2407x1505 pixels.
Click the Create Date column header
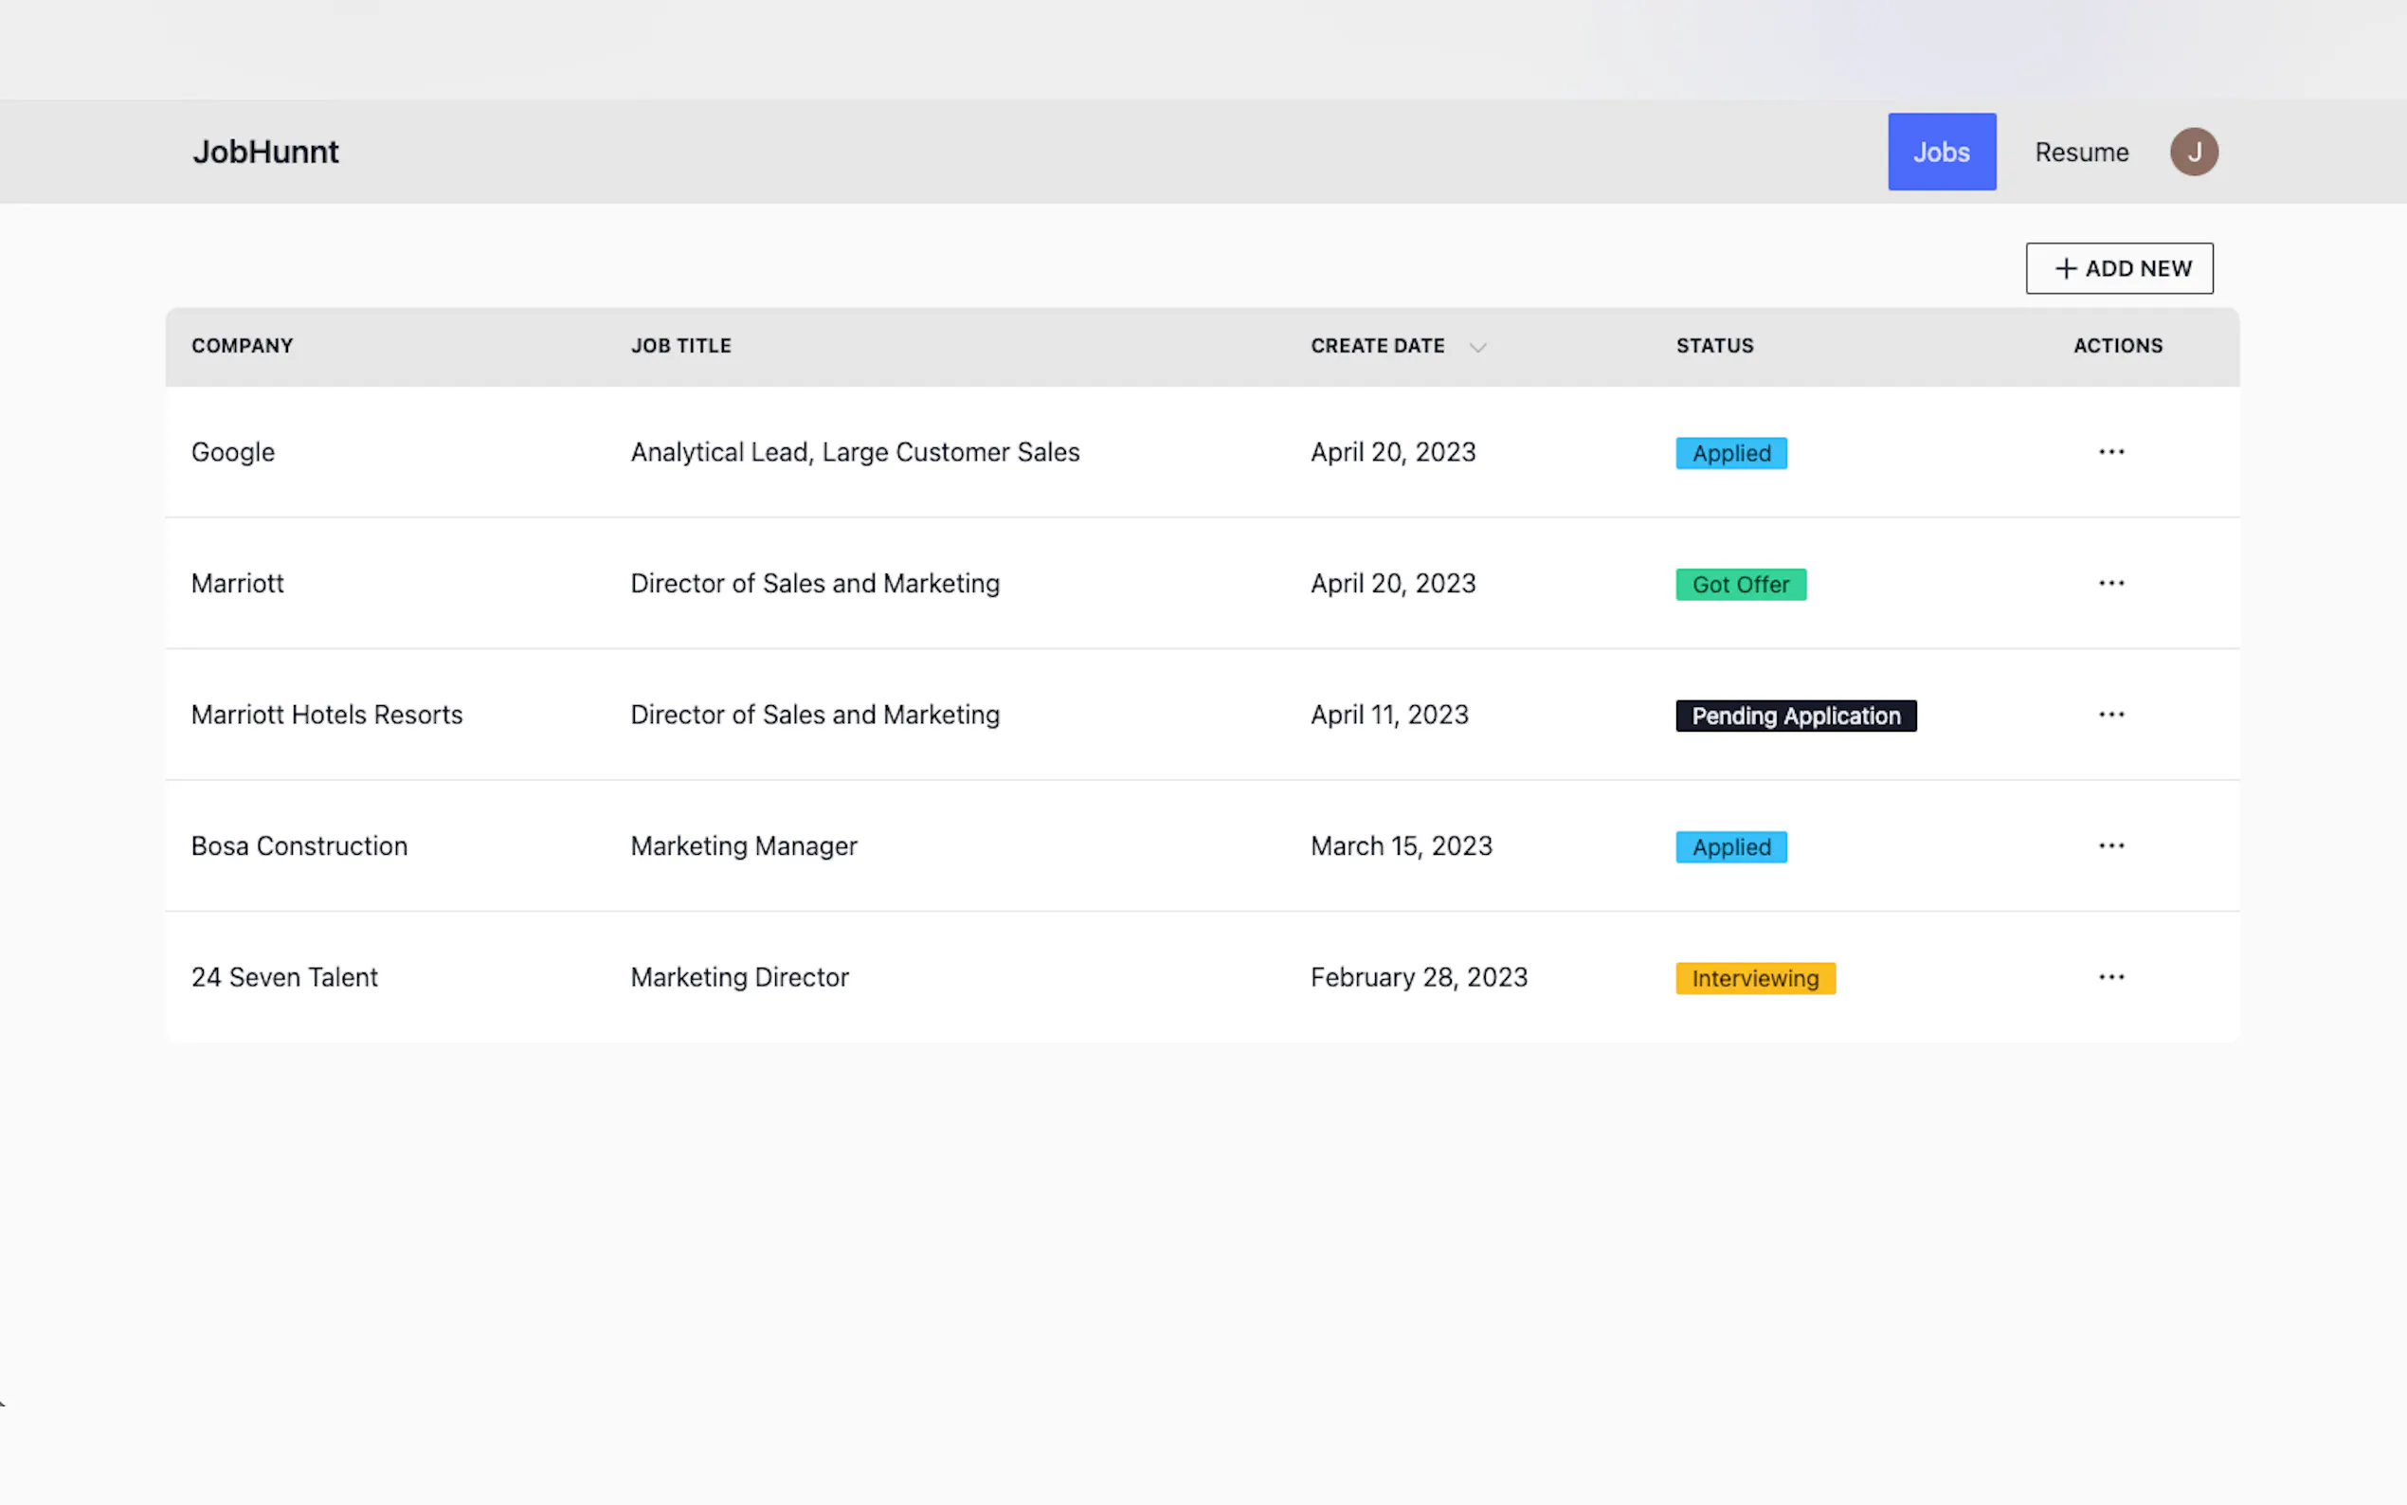pos(1377,346)
